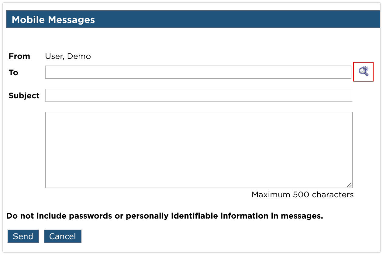Click inside the message body text area
The image size is (383, 255).
pyautogui.click(x=198, y=150)
